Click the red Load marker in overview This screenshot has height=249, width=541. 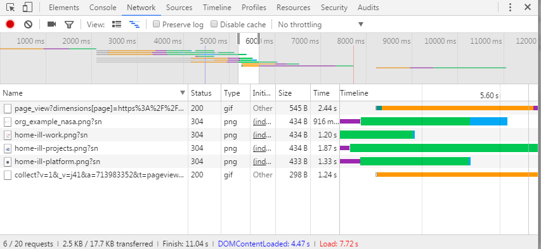[x=354, y=65]
